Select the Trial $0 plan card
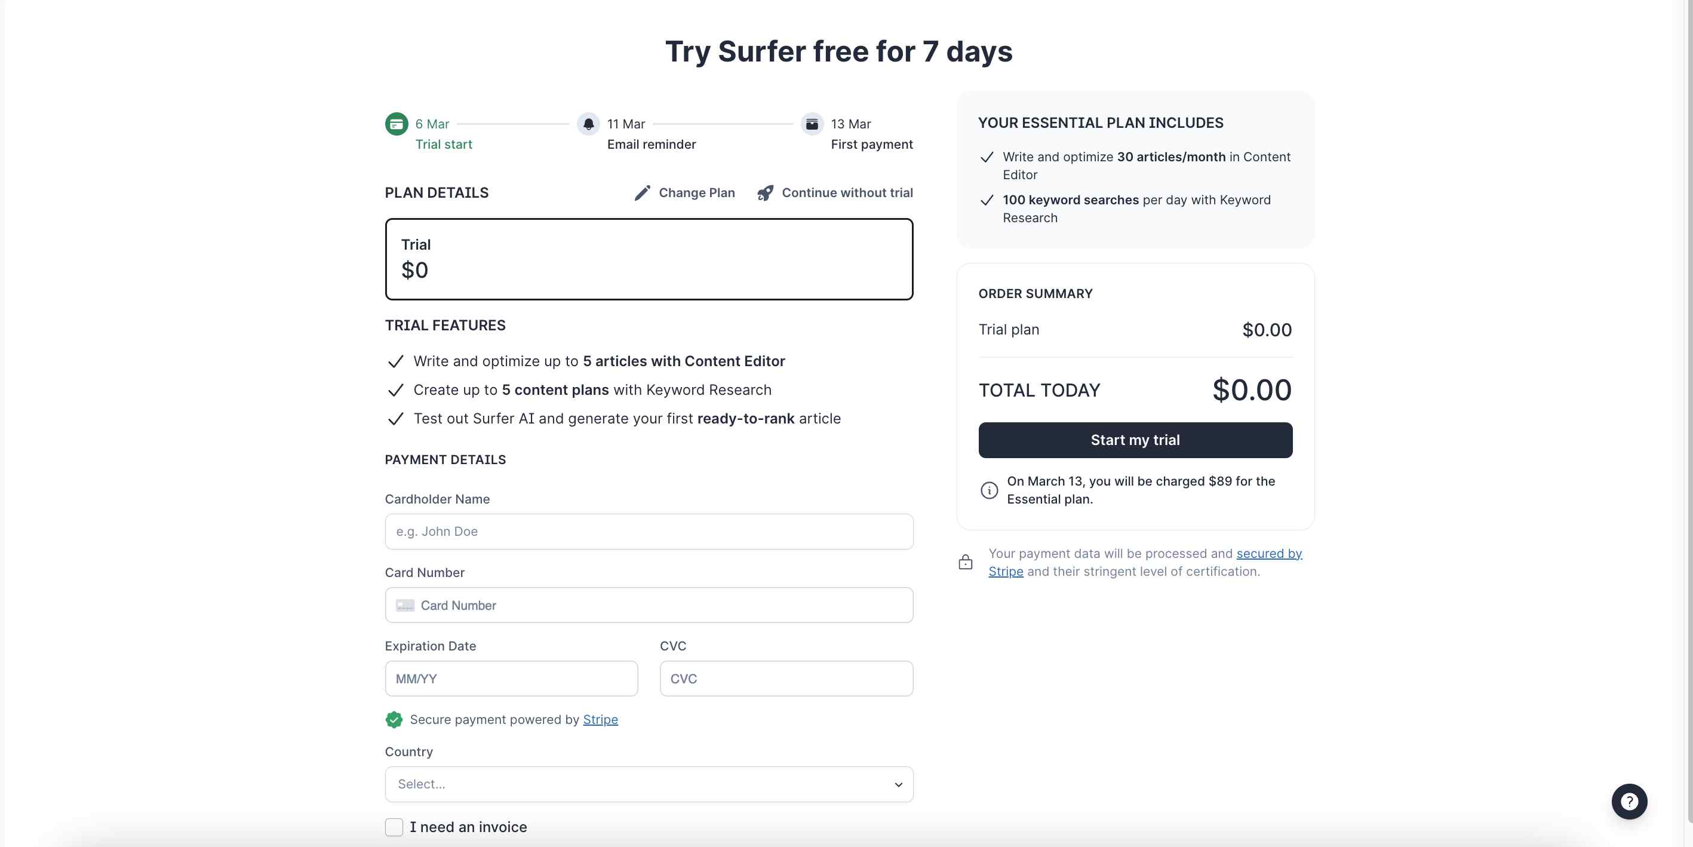The width and height of the screenshot is (1693, 847). pos(649,259)
